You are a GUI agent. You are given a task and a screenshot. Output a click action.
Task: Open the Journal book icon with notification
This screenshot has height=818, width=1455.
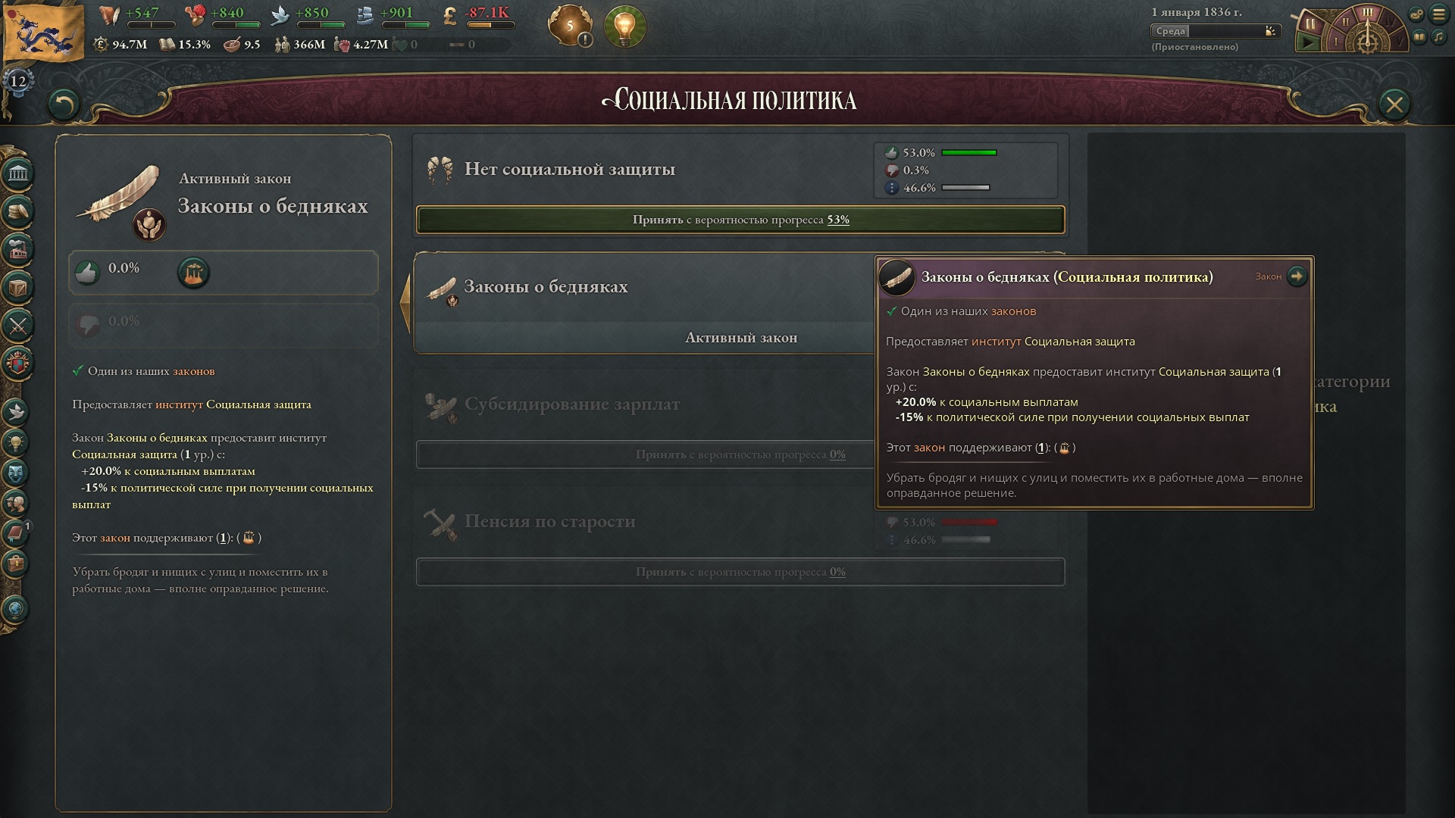pyautogui.click(x=17, y=533)
